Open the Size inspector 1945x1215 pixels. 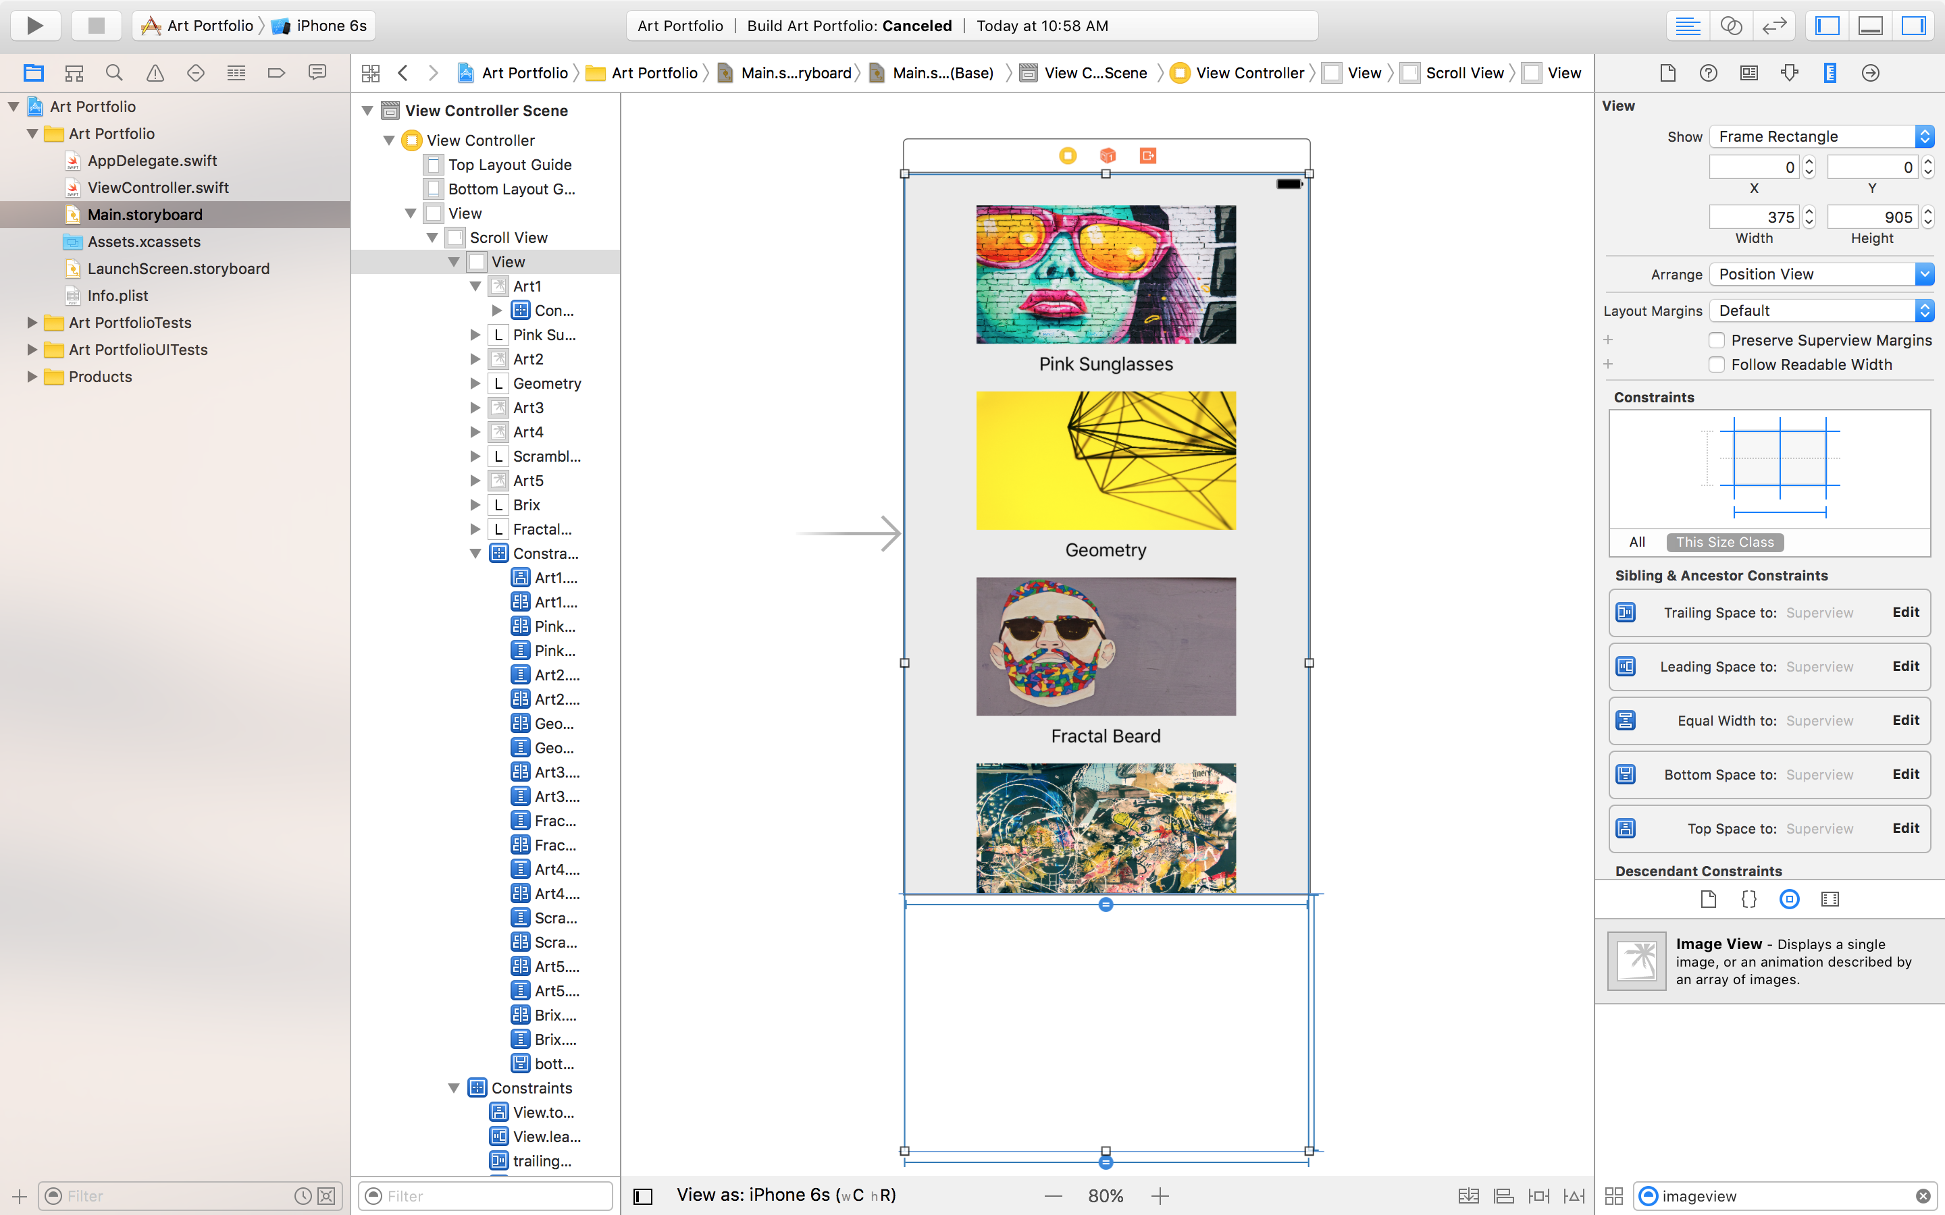tap(1831, 73)
